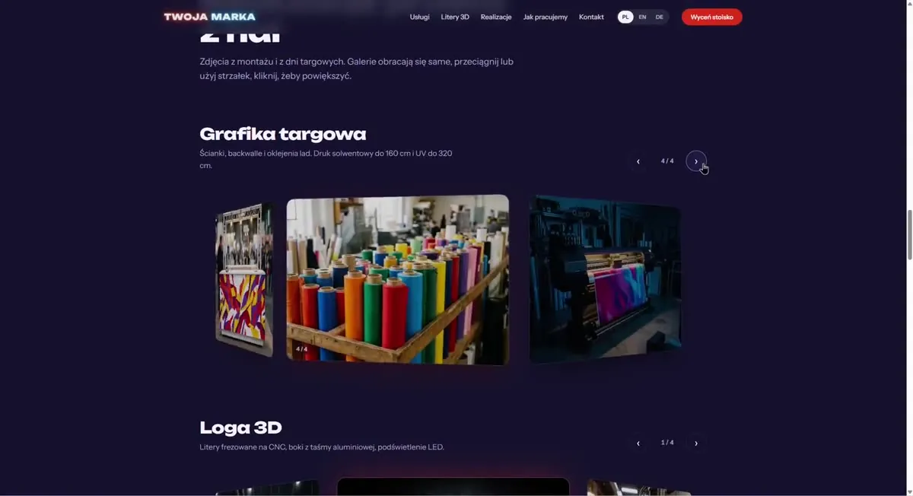Click the Grafika targowa heading
Screen dimensions: 913x496
click(282, 134)
